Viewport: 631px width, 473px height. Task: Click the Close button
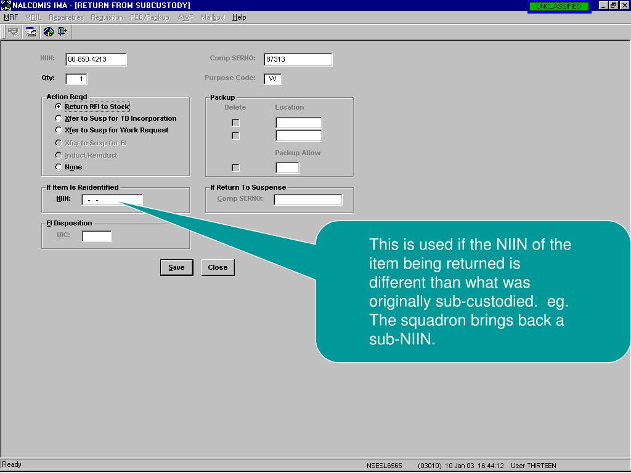[x=218, y=267]
